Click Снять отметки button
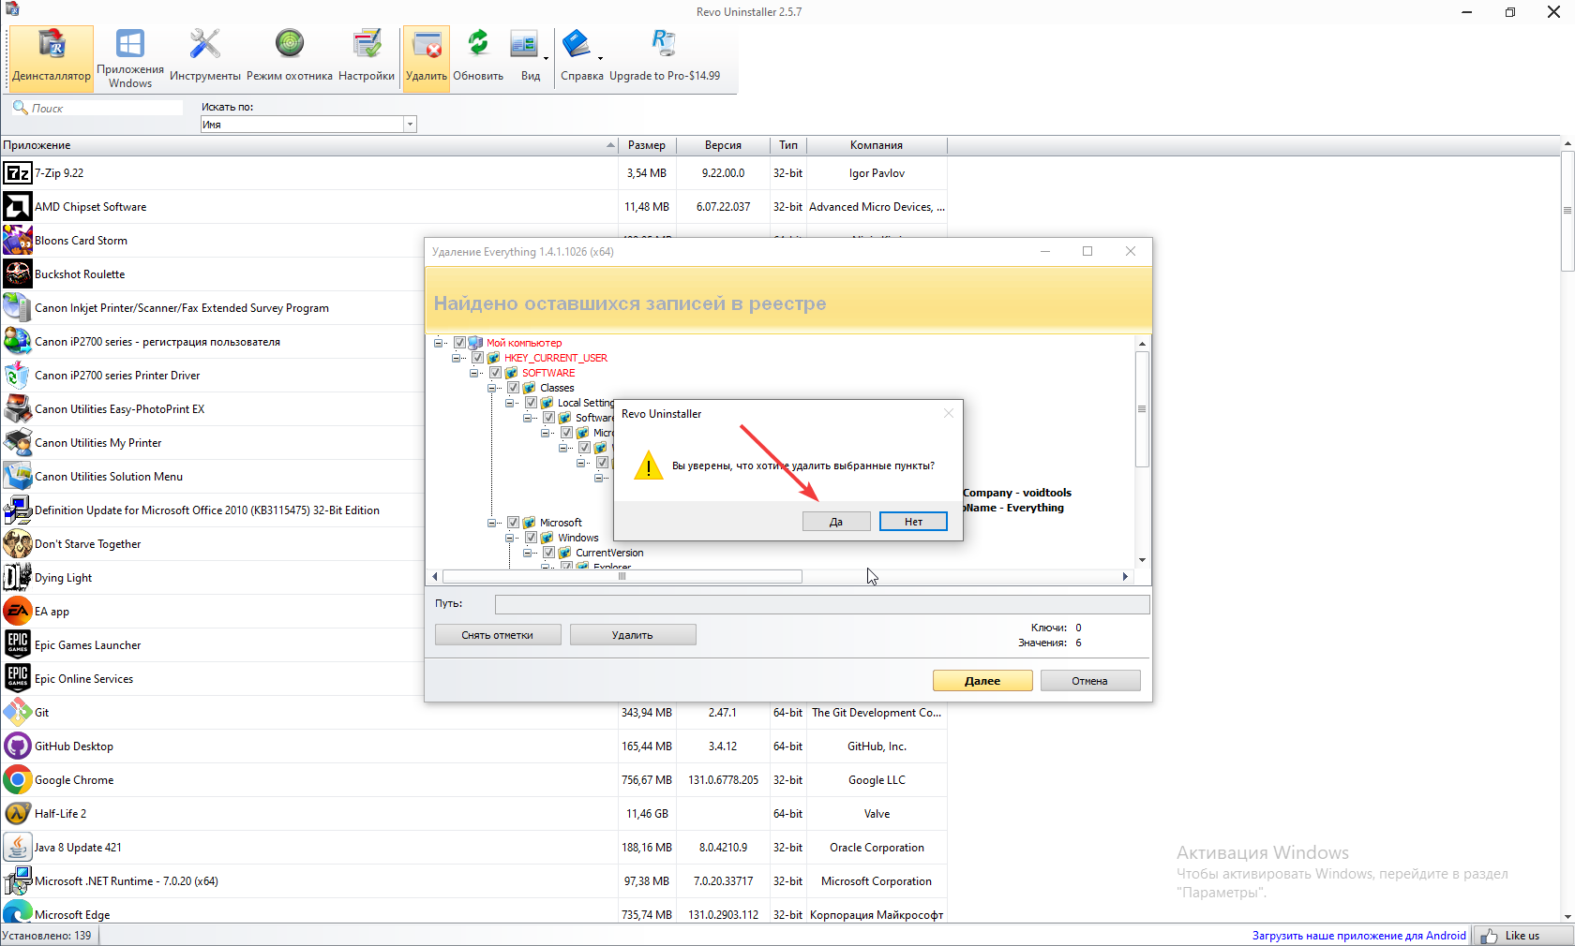The image size is (1575, 946). coord(498,635)
